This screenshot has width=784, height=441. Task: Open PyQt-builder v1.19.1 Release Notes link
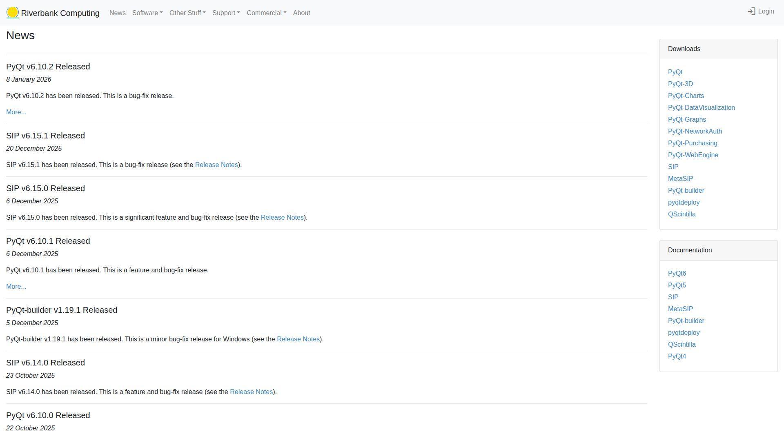(298, 339)
